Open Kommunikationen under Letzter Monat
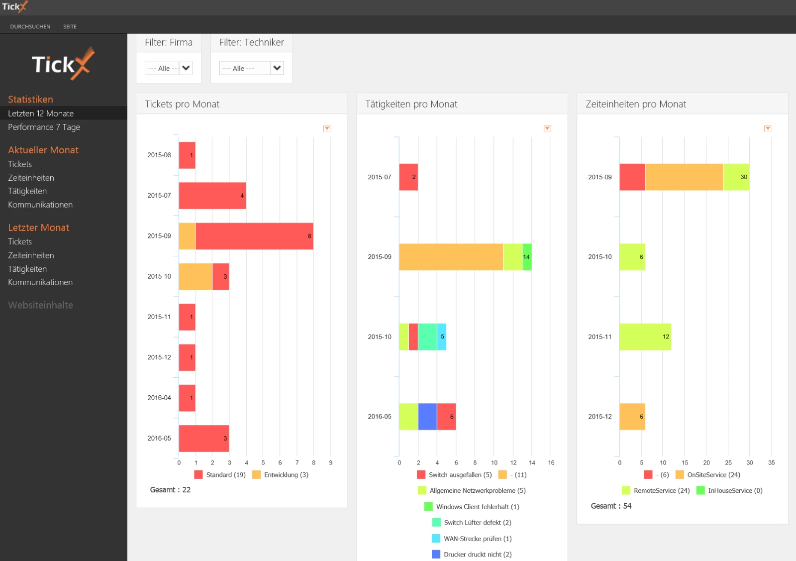The width and height of the screenshot is (796, 561). pyautogui.click(x=40, y=282)
